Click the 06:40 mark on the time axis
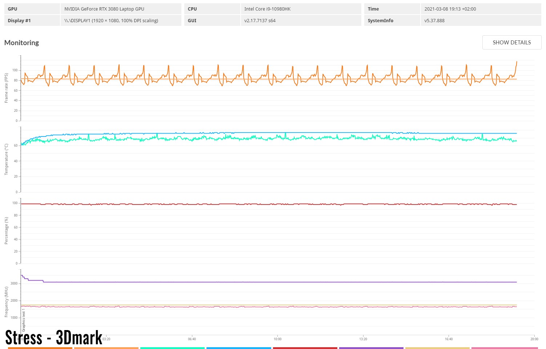 pyautogui.click(x=192, y=339)
